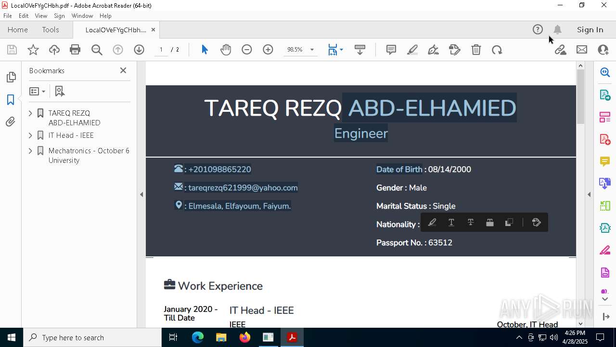Open the Edit menu

point(24,15)
